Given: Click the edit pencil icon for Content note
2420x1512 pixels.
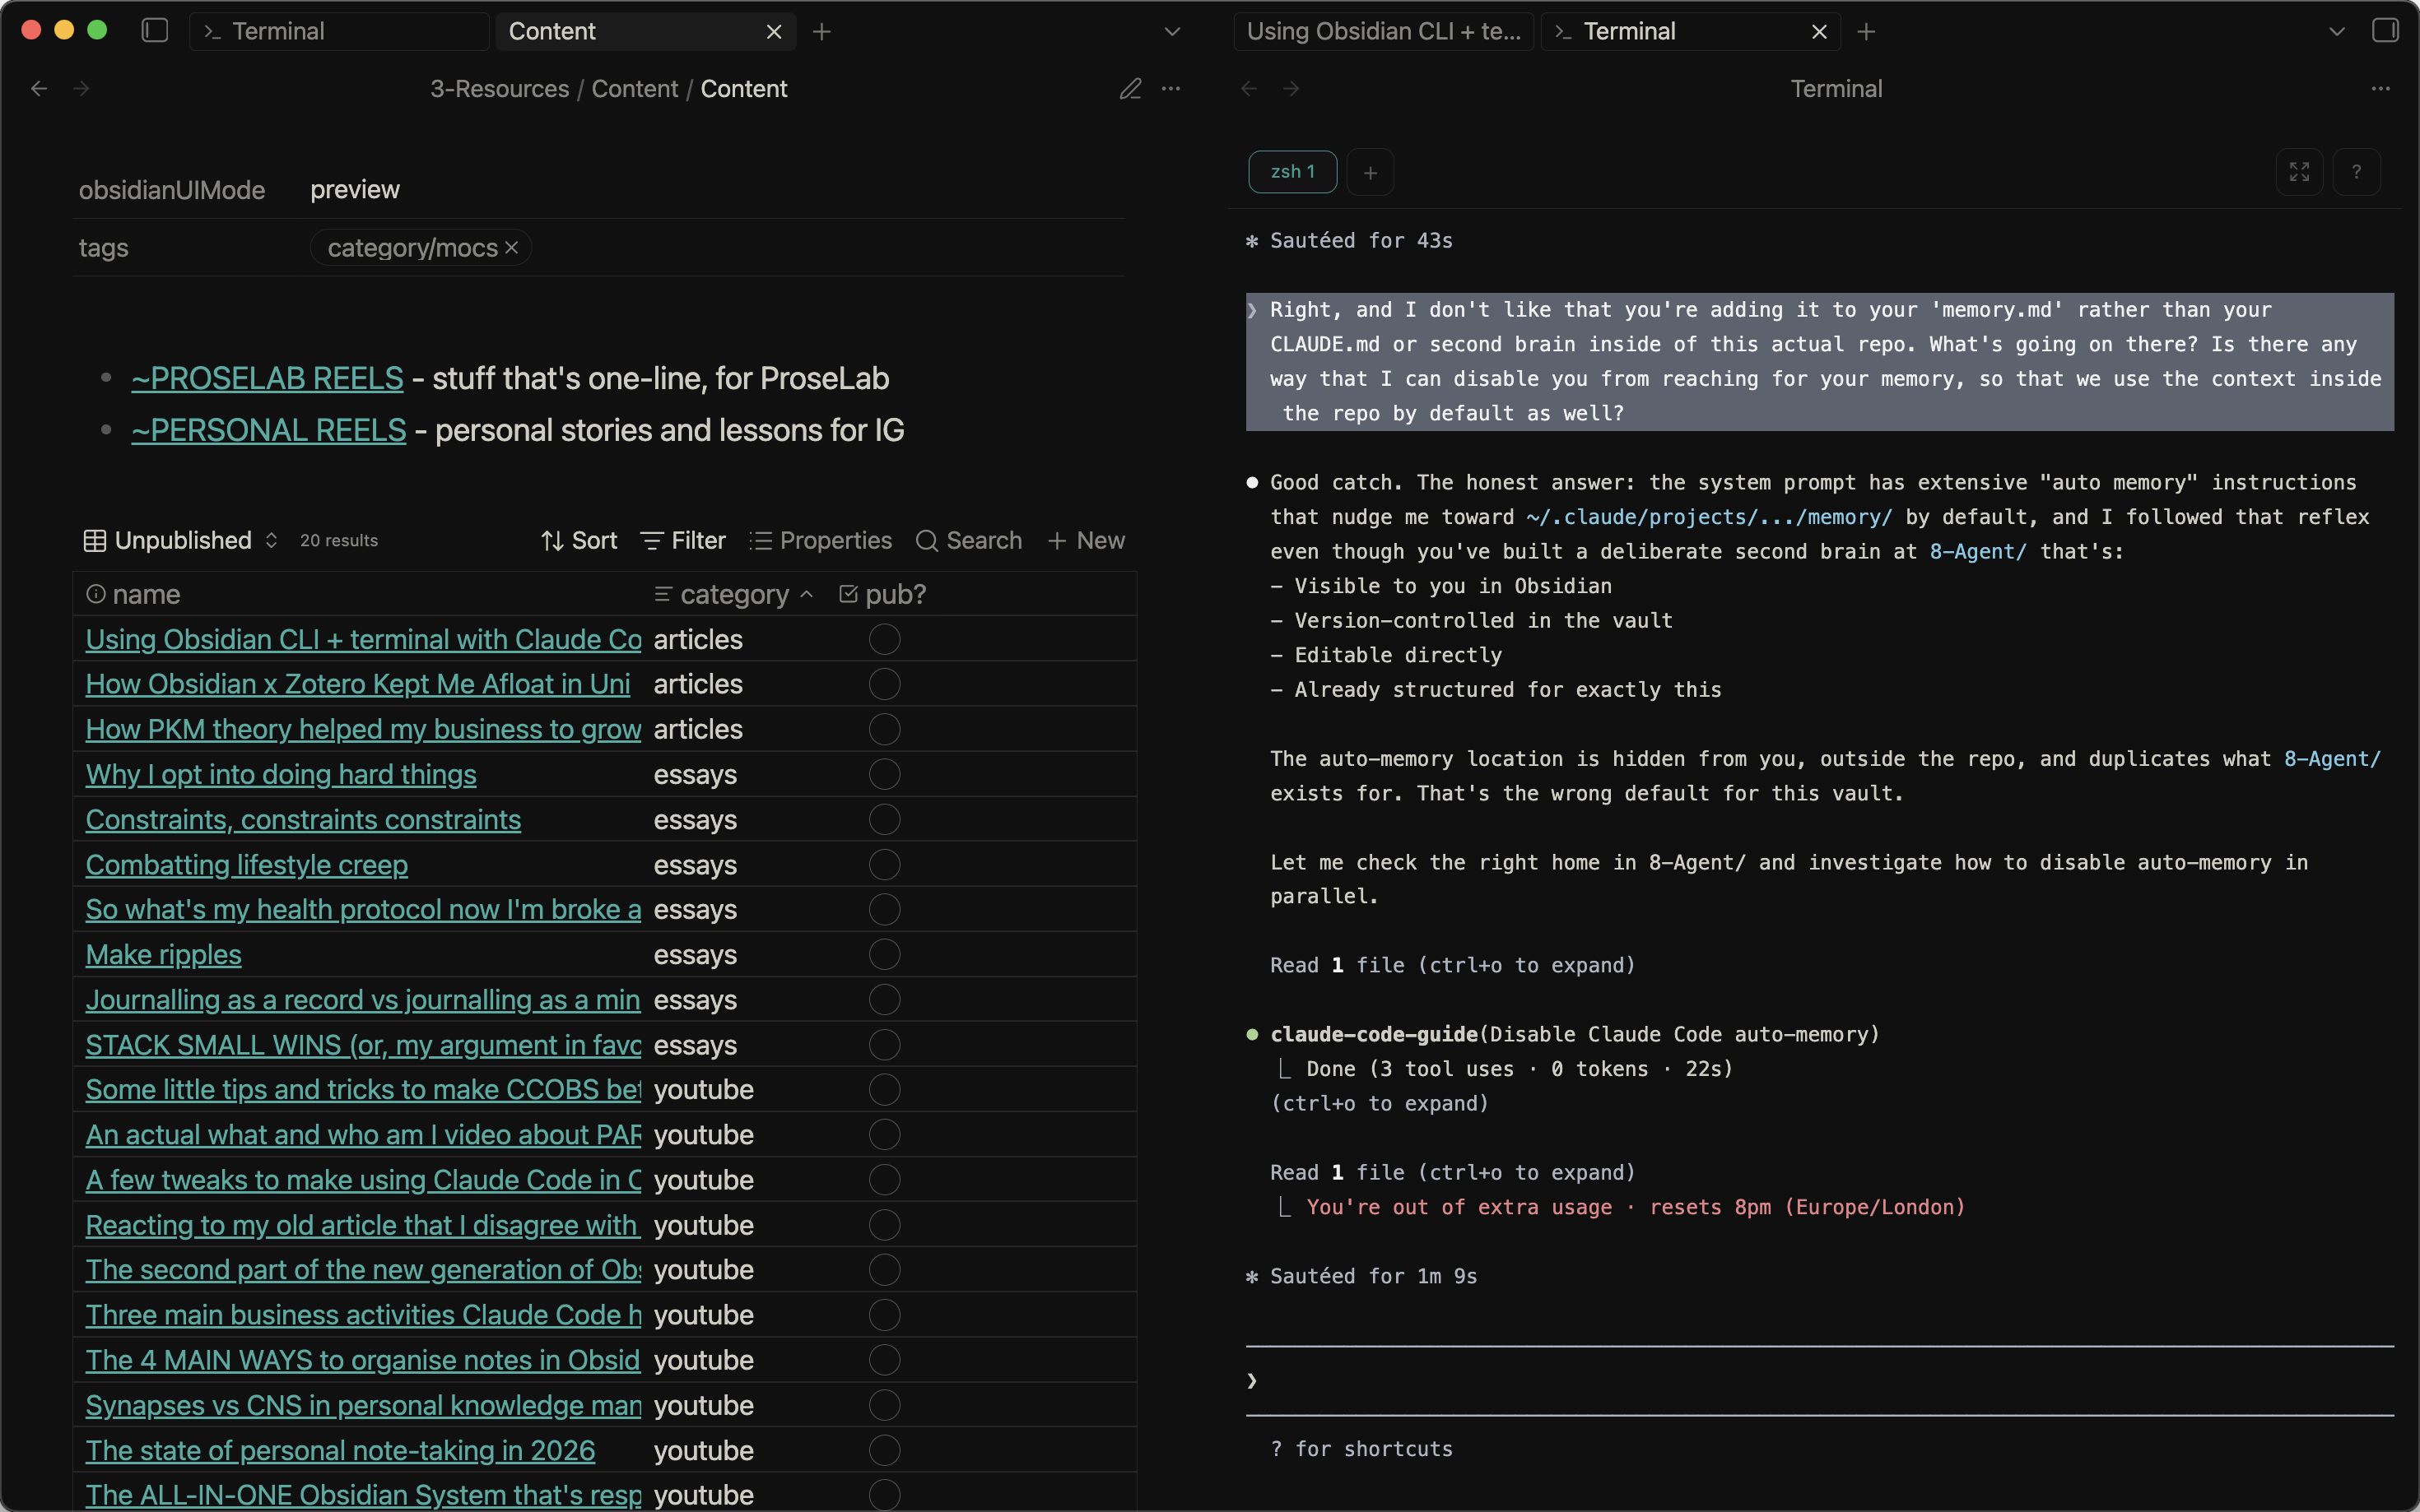Looking at the screenshot, I should [x=1129, y=89].
